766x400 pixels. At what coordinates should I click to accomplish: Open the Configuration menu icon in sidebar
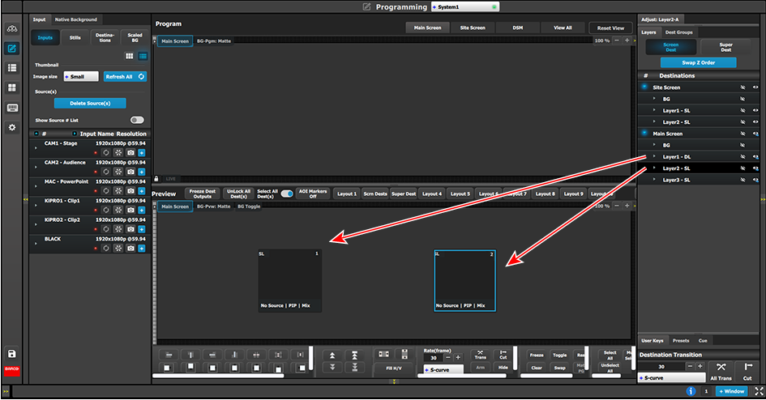click(x=12, y=29)
